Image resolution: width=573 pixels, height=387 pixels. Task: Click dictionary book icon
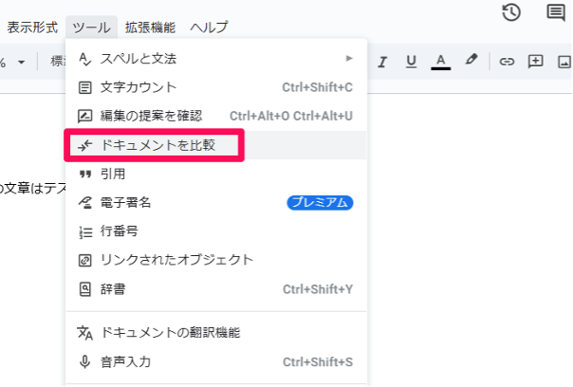(x=84, y=289)
